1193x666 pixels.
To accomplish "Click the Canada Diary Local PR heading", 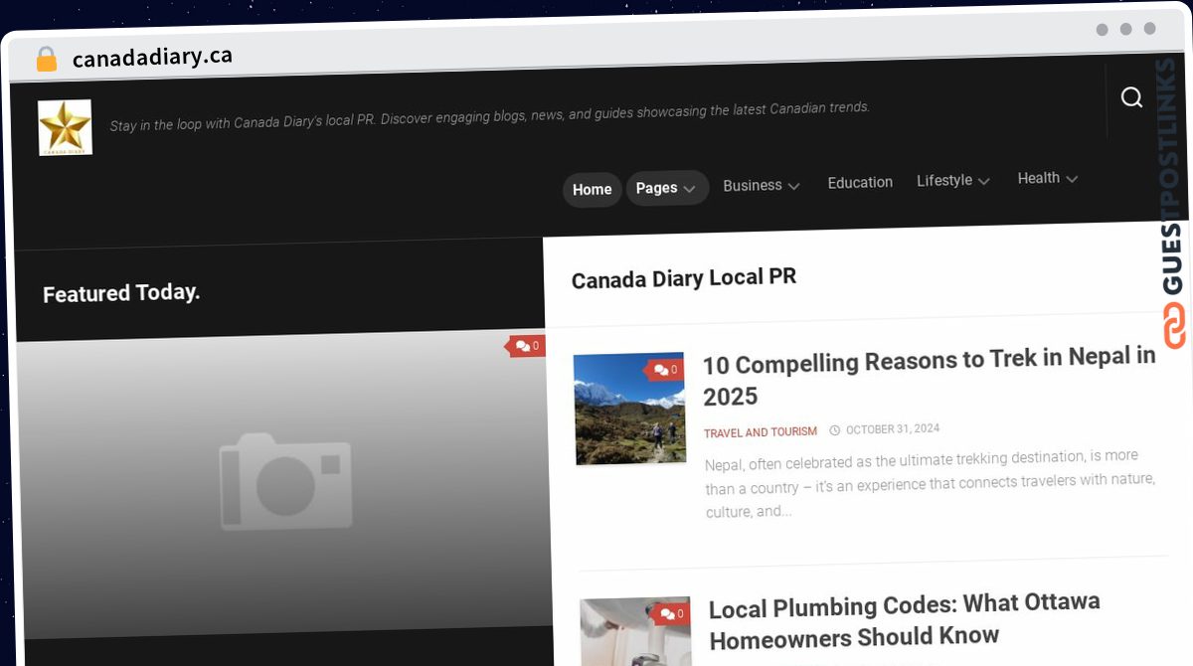I will 684,278.
